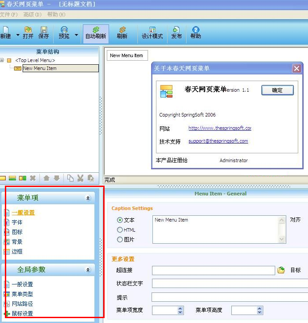This screenshot has width=308, height=323.
Task: Click the browse folder icon beside 超连接
Action: tap(281, 270)
